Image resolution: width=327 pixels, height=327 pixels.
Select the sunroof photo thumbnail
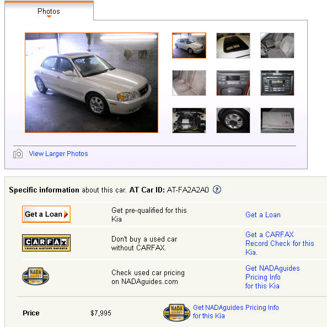[x=233, y=45]
